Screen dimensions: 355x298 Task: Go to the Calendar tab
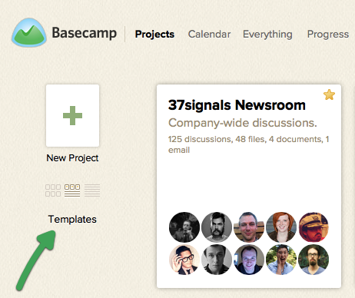click(x=209, y=35)
